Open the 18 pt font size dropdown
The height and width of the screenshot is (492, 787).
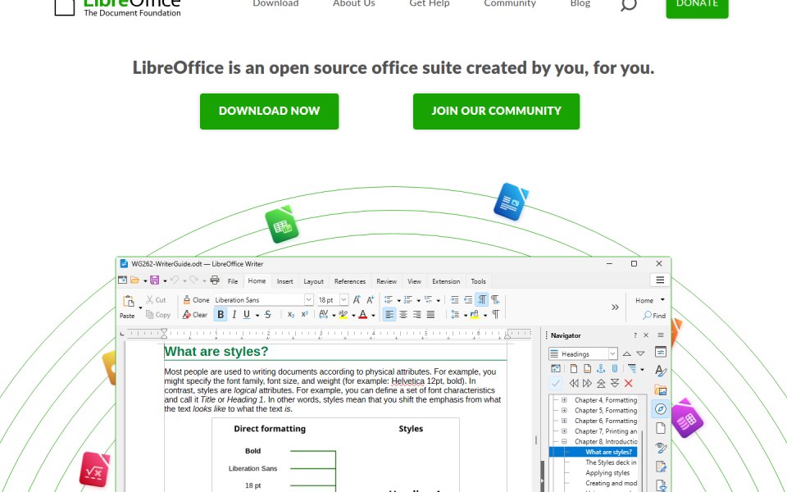point(343,300)
